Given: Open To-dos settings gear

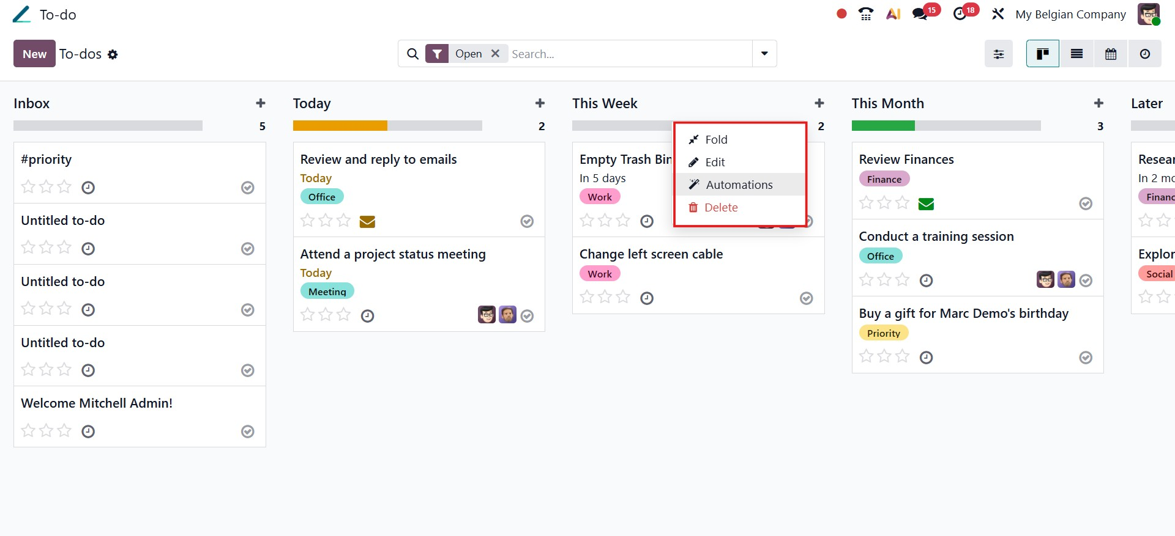Looking at the screenshot, I should (x=113, y=54).
